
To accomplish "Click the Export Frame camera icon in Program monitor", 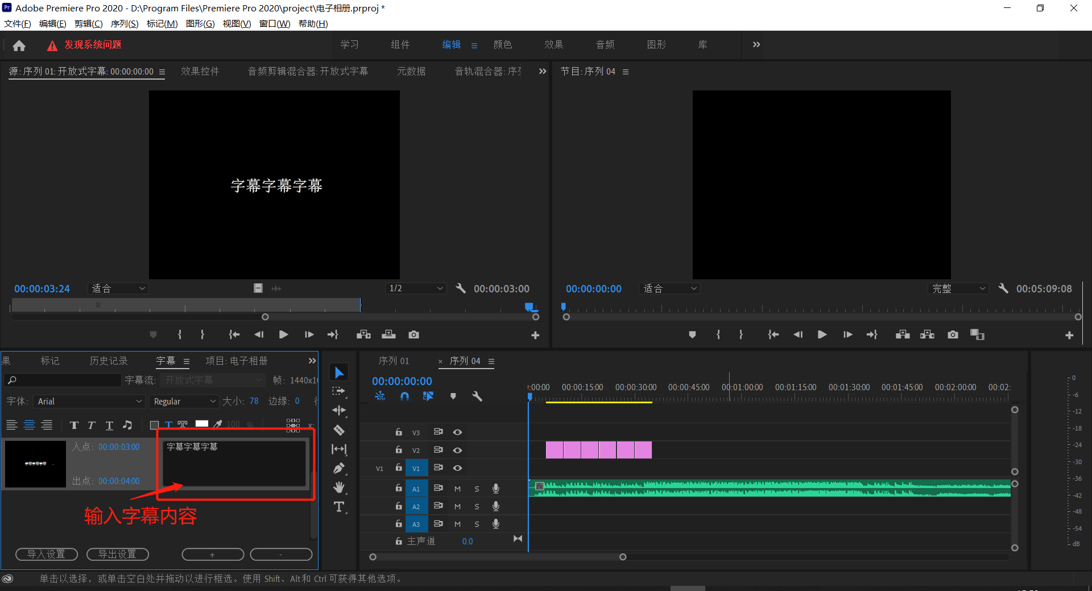I will tap(953, 334).
